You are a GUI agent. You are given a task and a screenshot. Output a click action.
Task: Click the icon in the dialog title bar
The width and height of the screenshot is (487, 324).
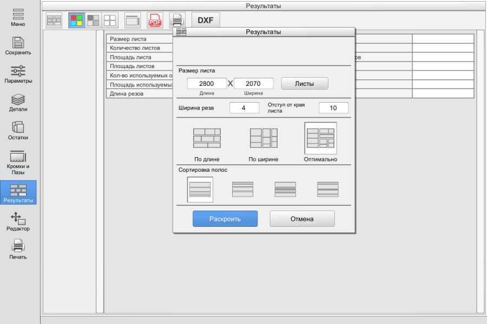pos(181,32)
